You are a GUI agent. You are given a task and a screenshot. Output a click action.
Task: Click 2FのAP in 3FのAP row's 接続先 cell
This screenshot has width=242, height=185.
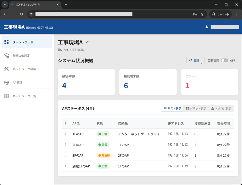click(123, 156)
